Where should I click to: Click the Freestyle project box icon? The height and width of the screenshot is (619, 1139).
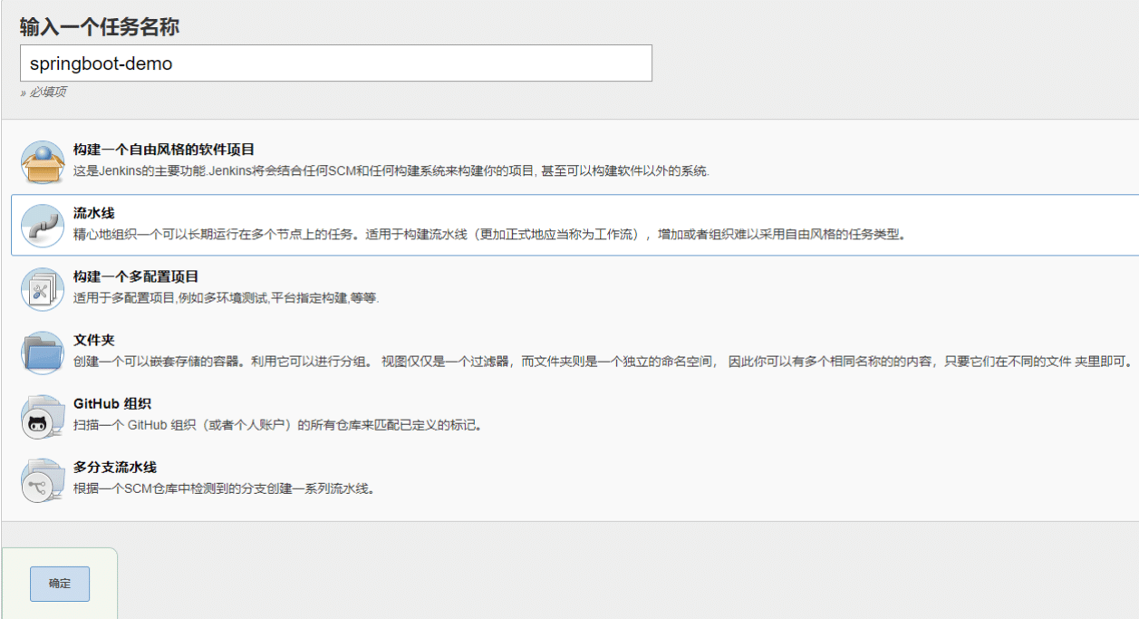click(43, 162)
